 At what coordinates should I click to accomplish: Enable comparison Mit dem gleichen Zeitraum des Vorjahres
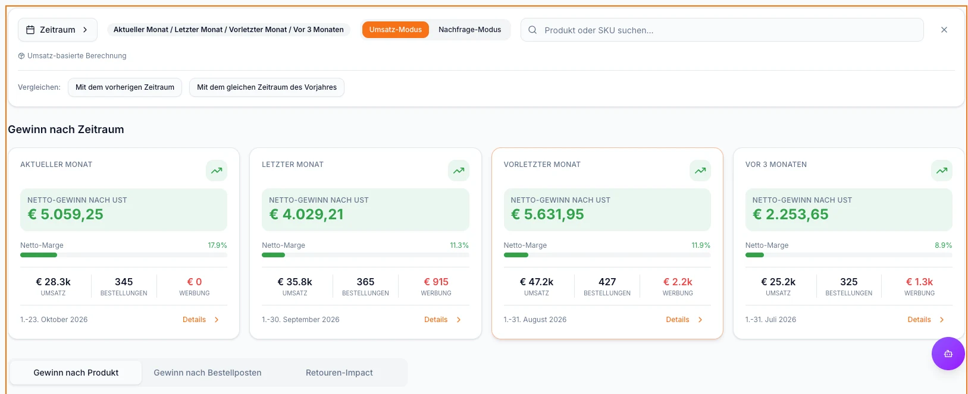267,87
